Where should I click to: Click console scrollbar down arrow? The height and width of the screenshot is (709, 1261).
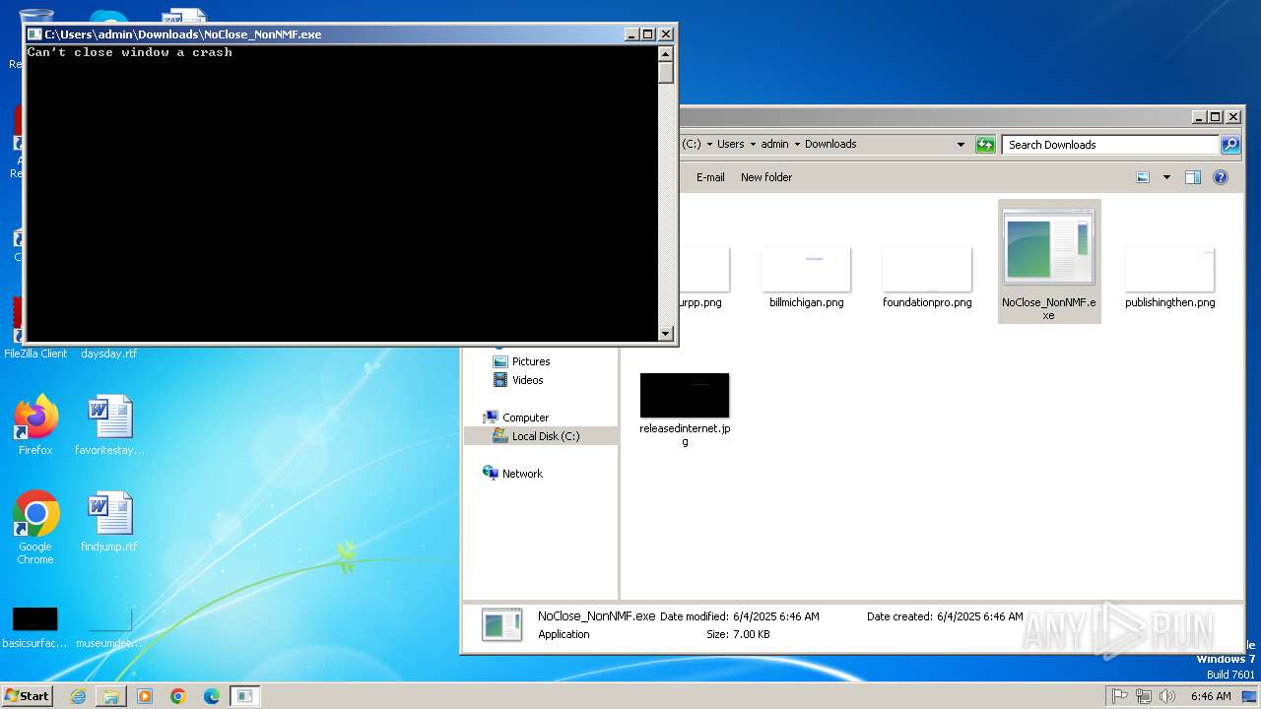666,334
